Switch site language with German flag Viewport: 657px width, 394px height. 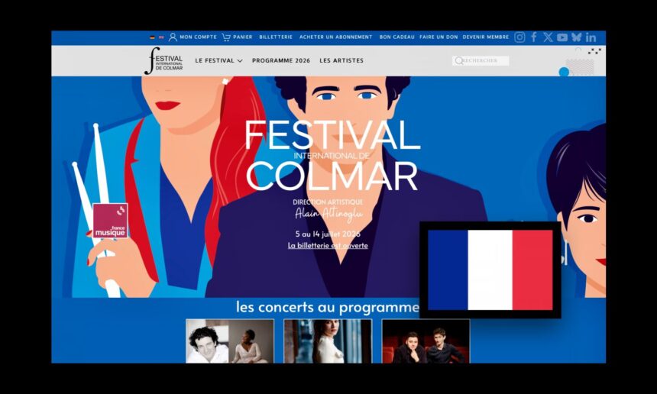tap(152, 37)
